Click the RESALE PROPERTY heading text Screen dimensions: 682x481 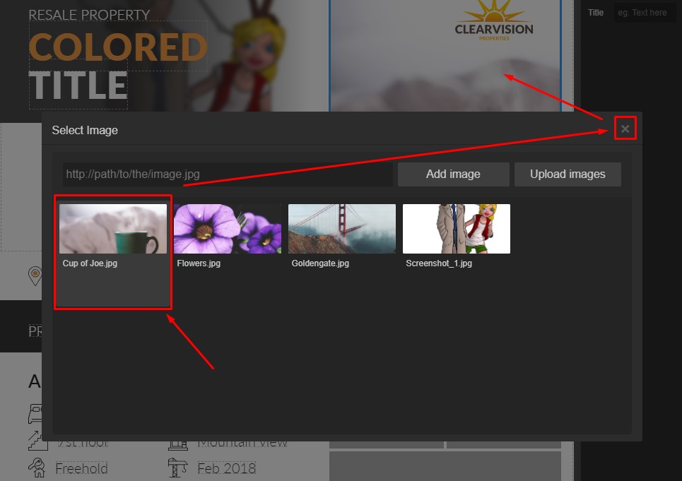coord(89,15)
